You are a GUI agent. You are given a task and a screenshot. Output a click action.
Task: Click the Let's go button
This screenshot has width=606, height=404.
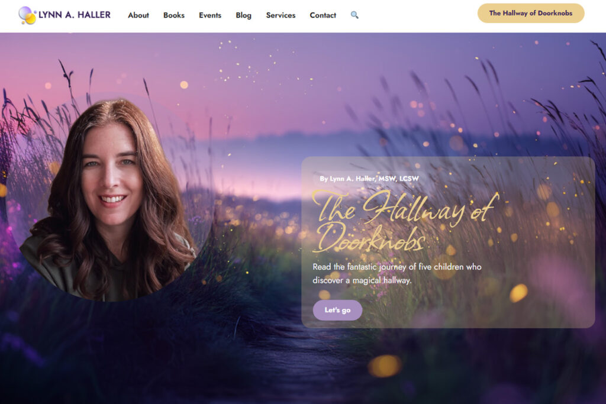coord(337,310)
